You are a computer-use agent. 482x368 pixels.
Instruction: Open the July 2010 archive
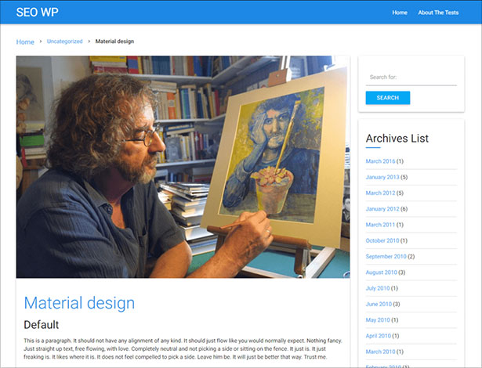[x=378, y=288]
